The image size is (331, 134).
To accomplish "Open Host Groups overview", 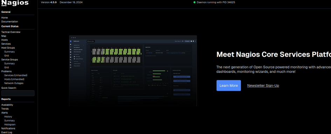I will click(x=8, y=48).
